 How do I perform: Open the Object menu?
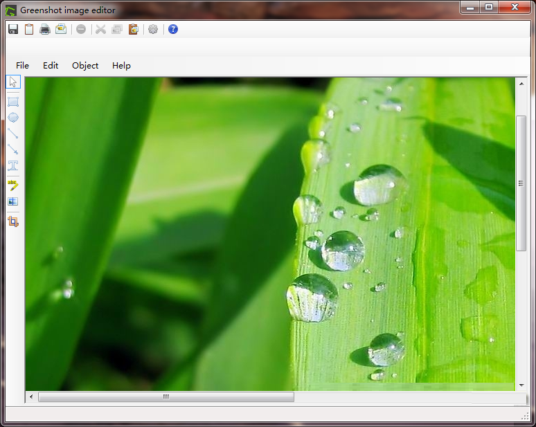85,66
